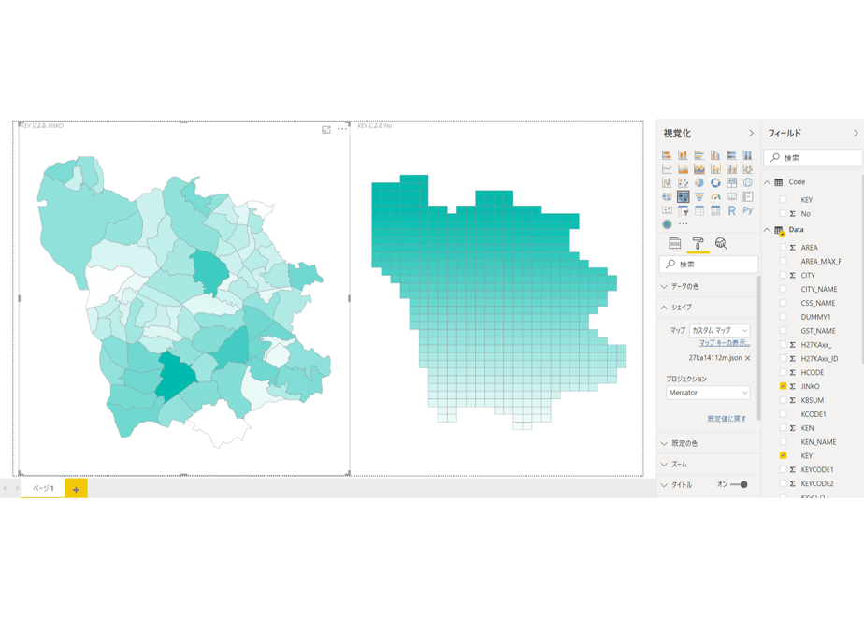Select the Python visual icon
Viewport: 864px width, 617px height.
748,210
